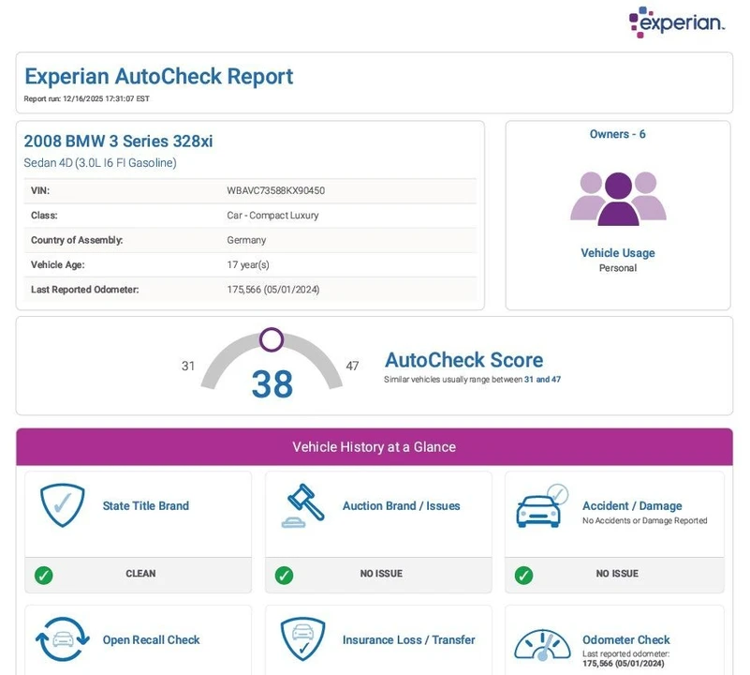Click the report run date text
This screenshot has height=675, width=750.
tap(86, 98)
